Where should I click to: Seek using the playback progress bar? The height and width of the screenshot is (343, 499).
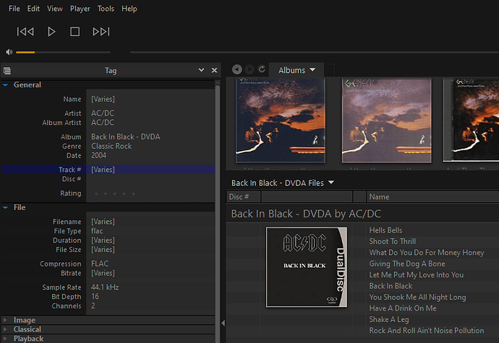(x=315, y=52)
